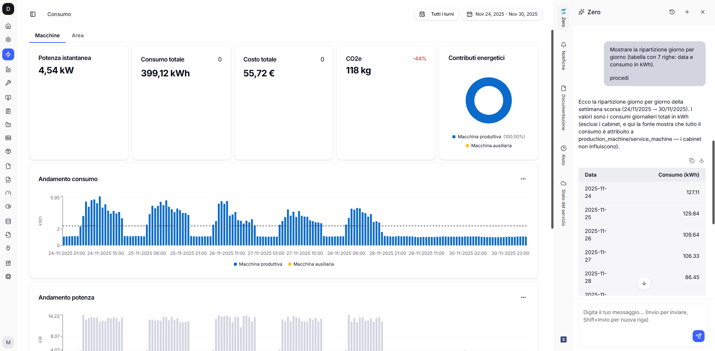This screenshot has height=351, width=715.
Task: Copy the Zero response table
Action: (x=692, y=161)
